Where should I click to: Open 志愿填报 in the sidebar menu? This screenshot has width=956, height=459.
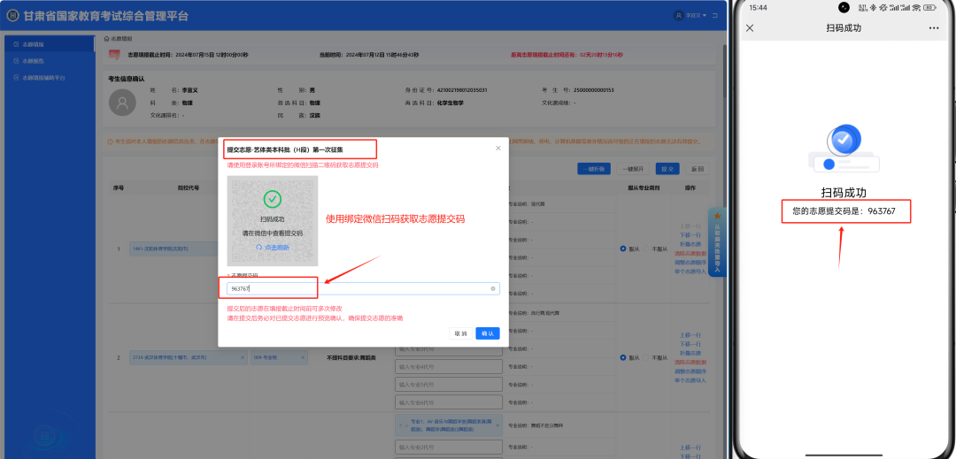tap(34, 43)
